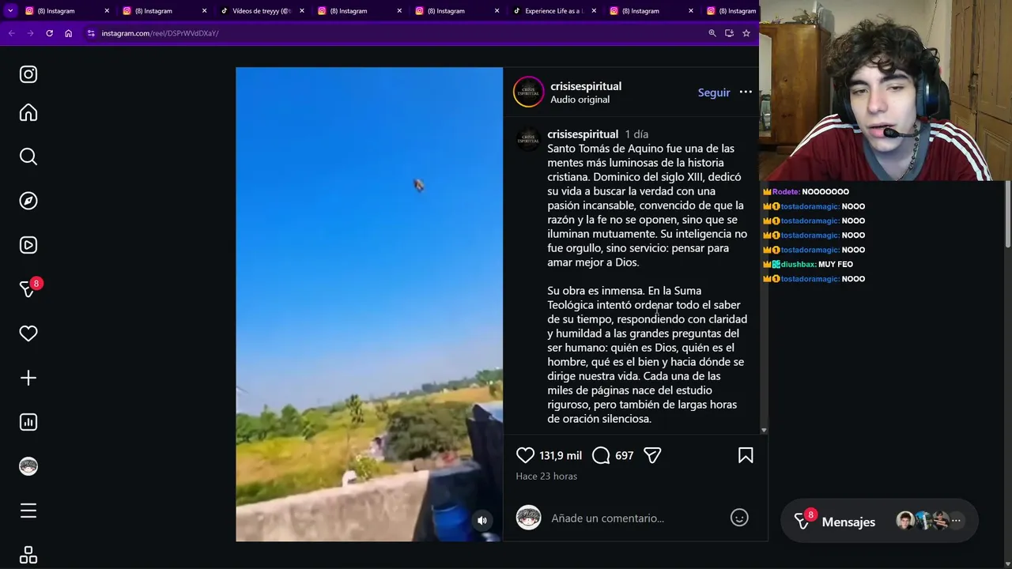Expand the hamburger More menu in sidebar
The height and width of the screenshot is (569, 1012).
click(x=28, y=511)
